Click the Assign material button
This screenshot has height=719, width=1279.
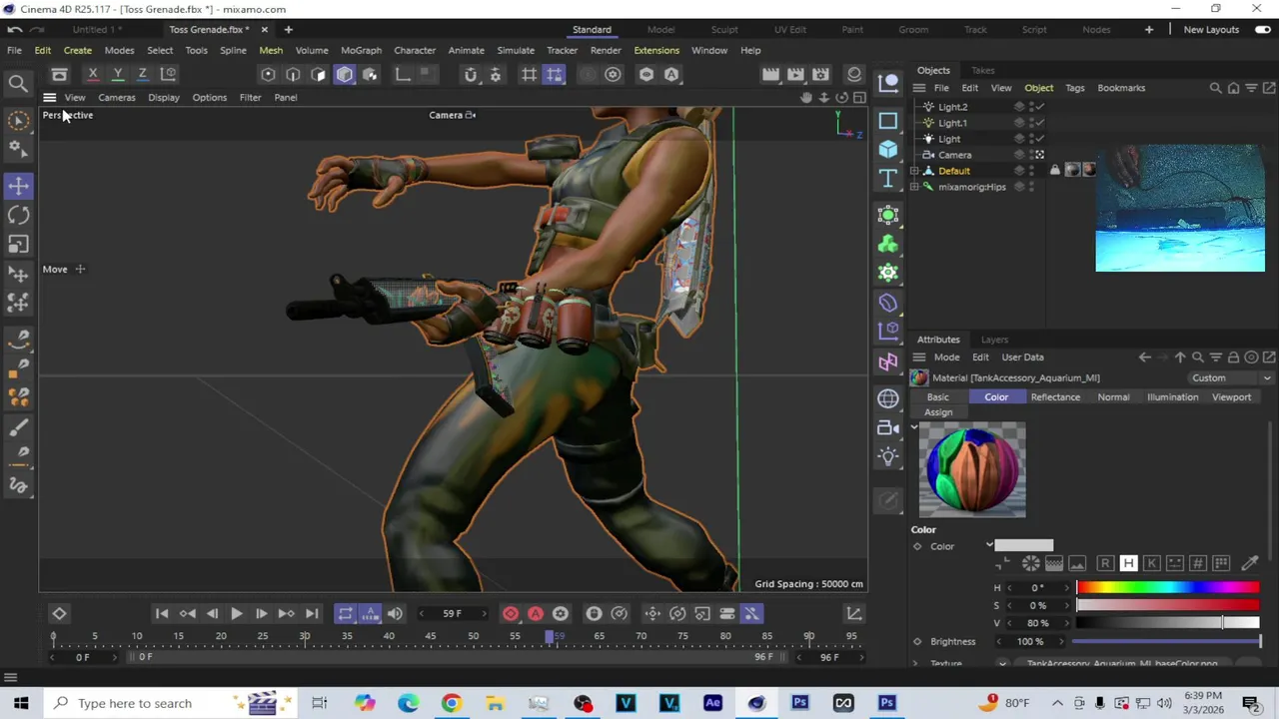coord(938,412)
